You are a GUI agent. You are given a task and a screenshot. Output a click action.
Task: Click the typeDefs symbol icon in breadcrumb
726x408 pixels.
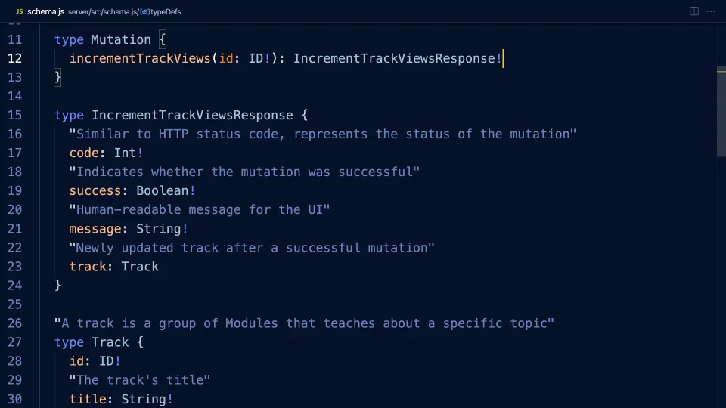click(x=144, y=12)
